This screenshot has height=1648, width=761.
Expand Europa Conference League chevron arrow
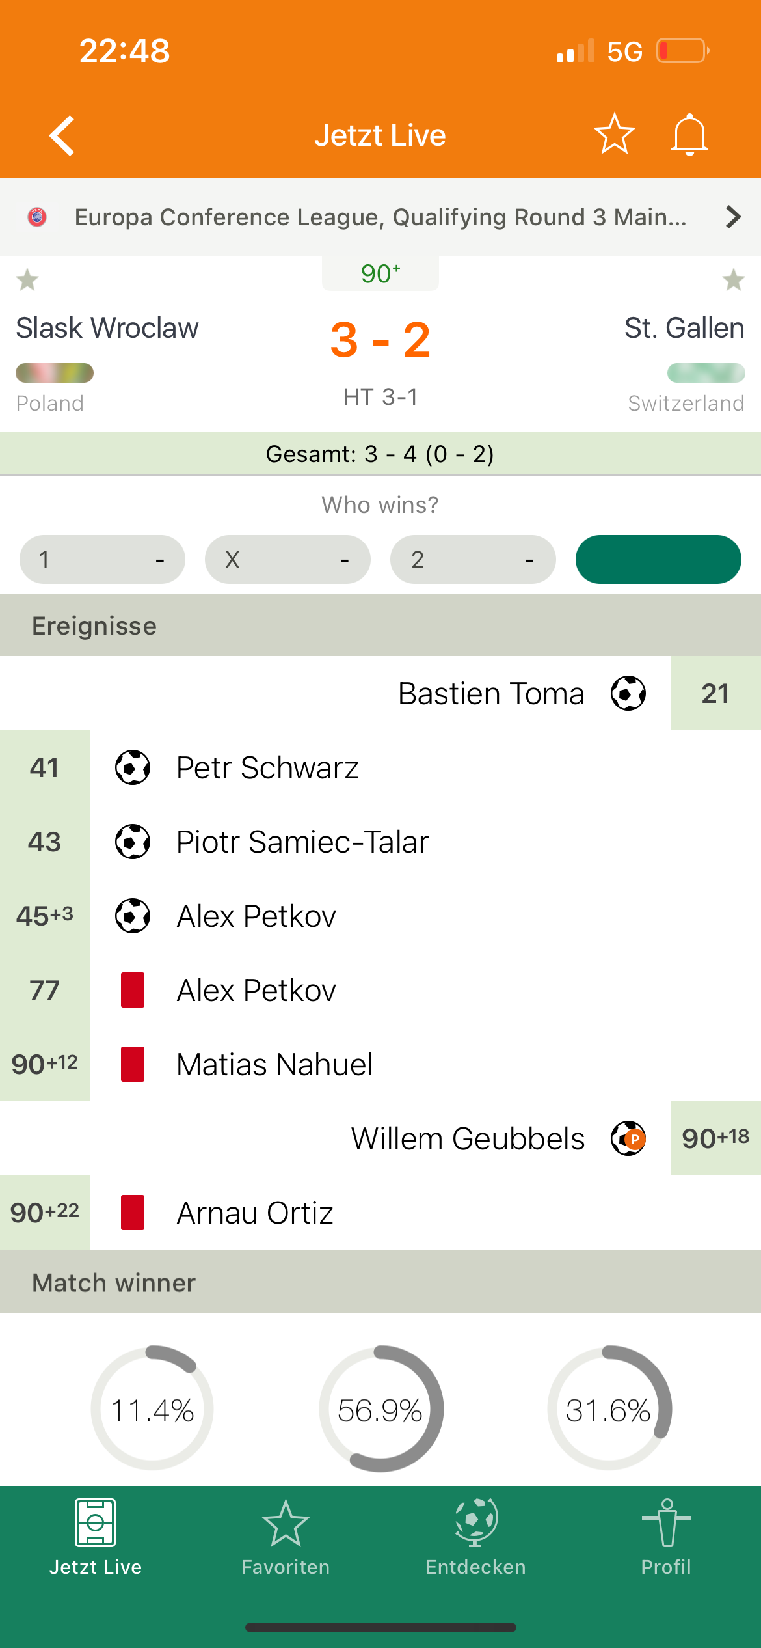click(x=733, y=217)
